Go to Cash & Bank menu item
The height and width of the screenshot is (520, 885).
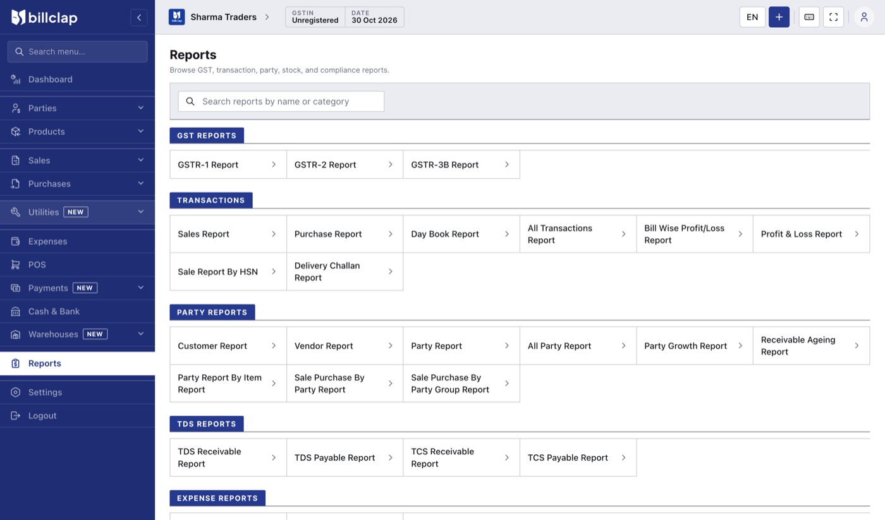(77, 311)
